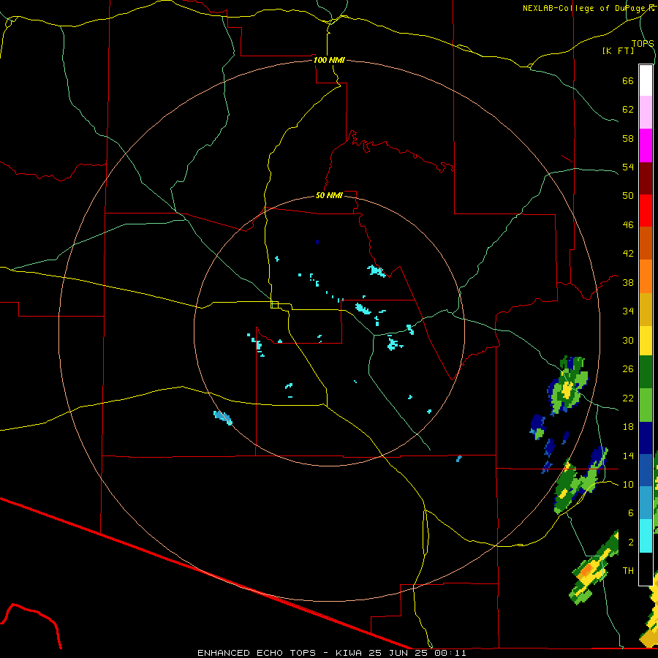The image size is (658, 658).
Task: Click the legend value 30
Action: [628, 340]
